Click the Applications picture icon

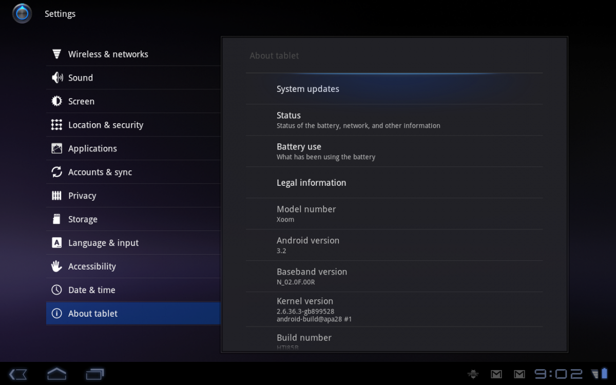click(x=57, y=148)
